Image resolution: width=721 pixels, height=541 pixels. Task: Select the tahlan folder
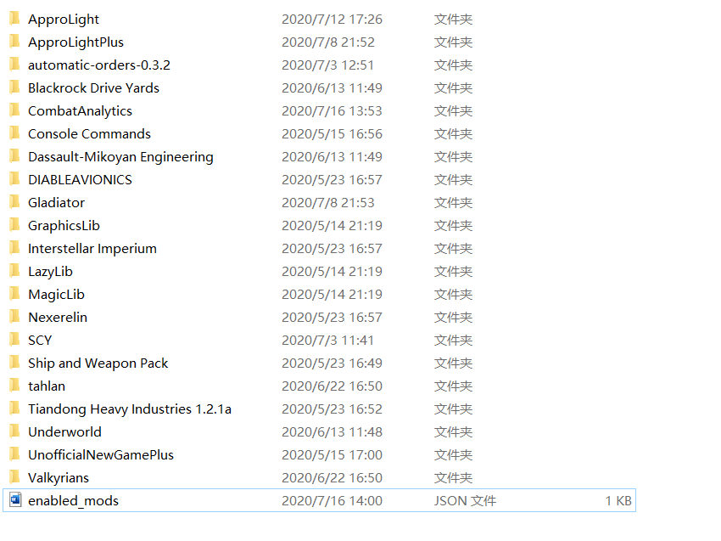tap(47, 386)
